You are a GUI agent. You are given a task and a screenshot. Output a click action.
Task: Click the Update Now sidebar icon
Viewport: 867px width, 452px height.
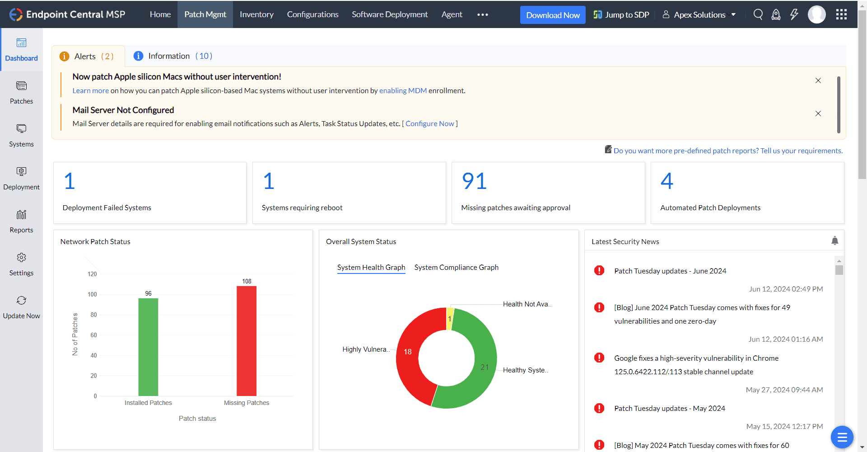click(x=21, y=307)
